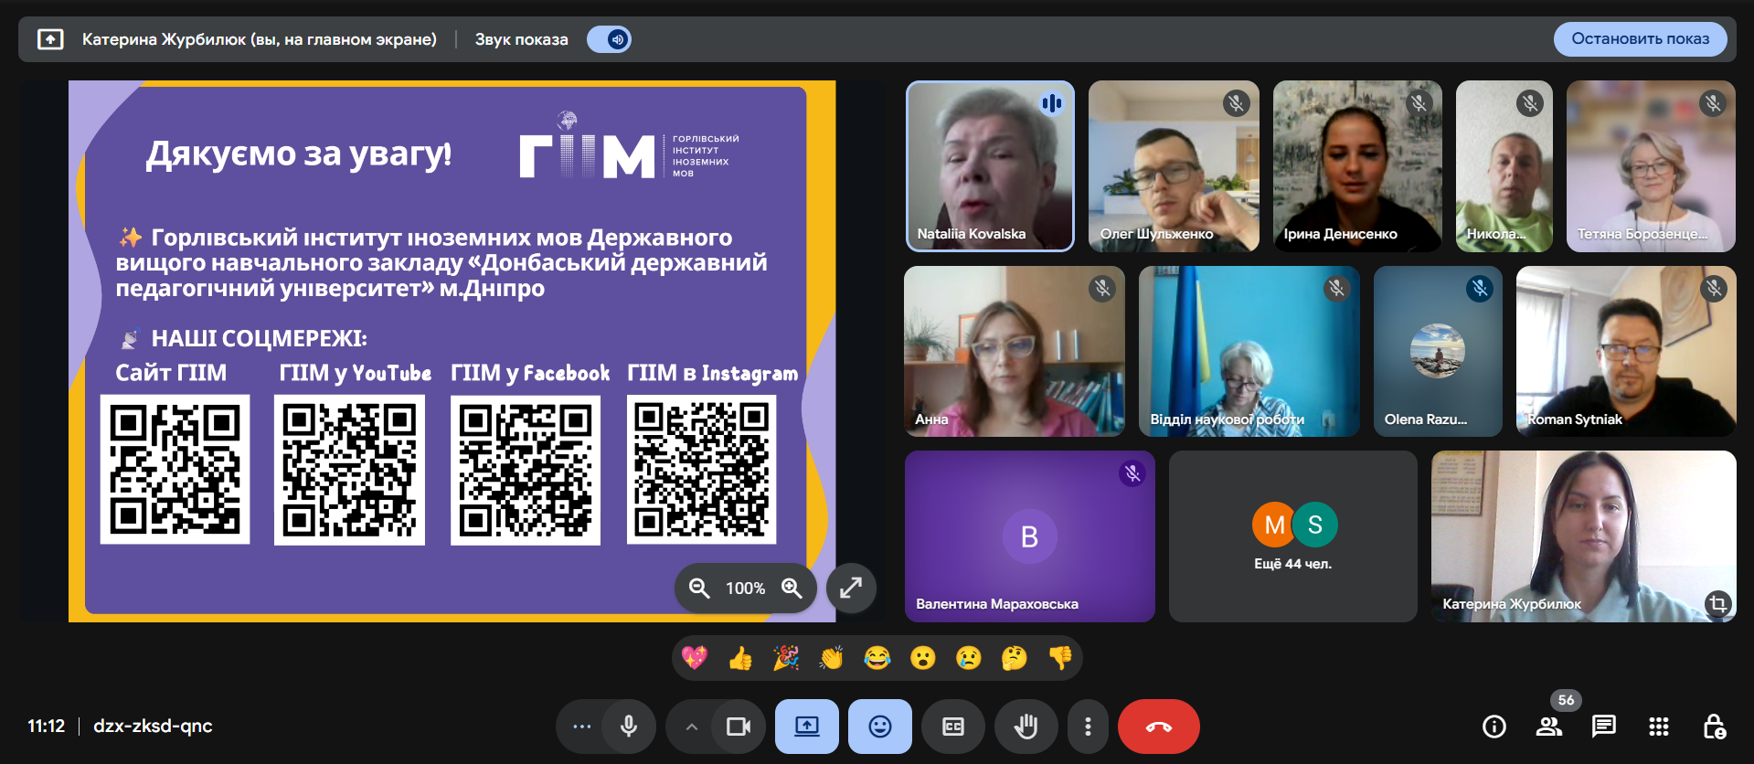This screenshot has width=1754, height=764.
Task: Click the Stop presenting button
Action: coord(1640,39)
